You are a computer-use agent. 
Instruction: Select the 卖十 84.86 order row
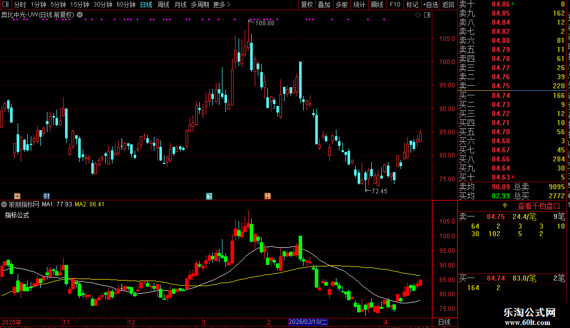(x=512, y=4)
